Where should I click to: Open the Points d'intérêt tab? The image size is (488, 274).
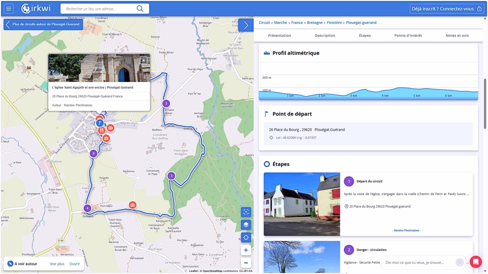[x=408, y=35]
